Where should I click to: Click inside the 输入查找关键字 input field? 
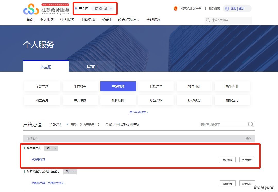221,124
